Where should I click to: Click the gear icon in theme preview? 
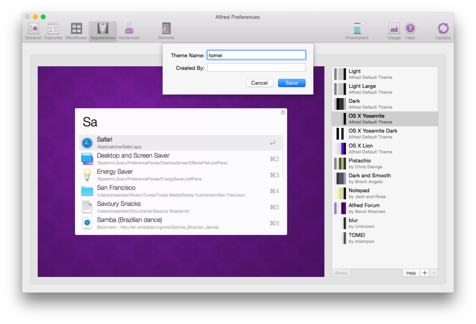pyautogui.click(x=283, y=112)
